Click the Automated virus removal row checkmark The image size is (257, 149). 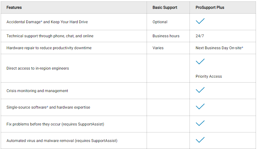pyautogui.click(x=200, y=140)
